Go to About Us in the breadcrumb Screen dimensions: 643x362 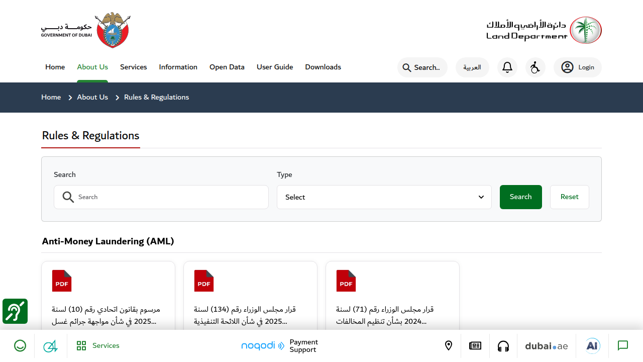coord(92,97)
